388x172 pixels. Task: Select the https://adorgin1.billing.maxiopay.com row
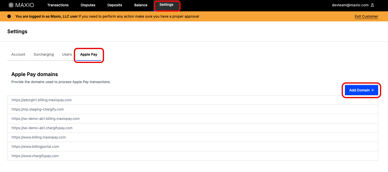[193, 100]
